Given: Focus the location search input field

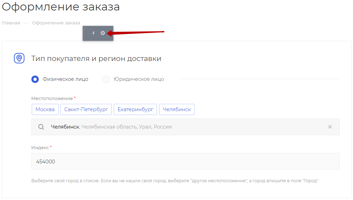Looking at the screenshot, I should click(186, 127).
